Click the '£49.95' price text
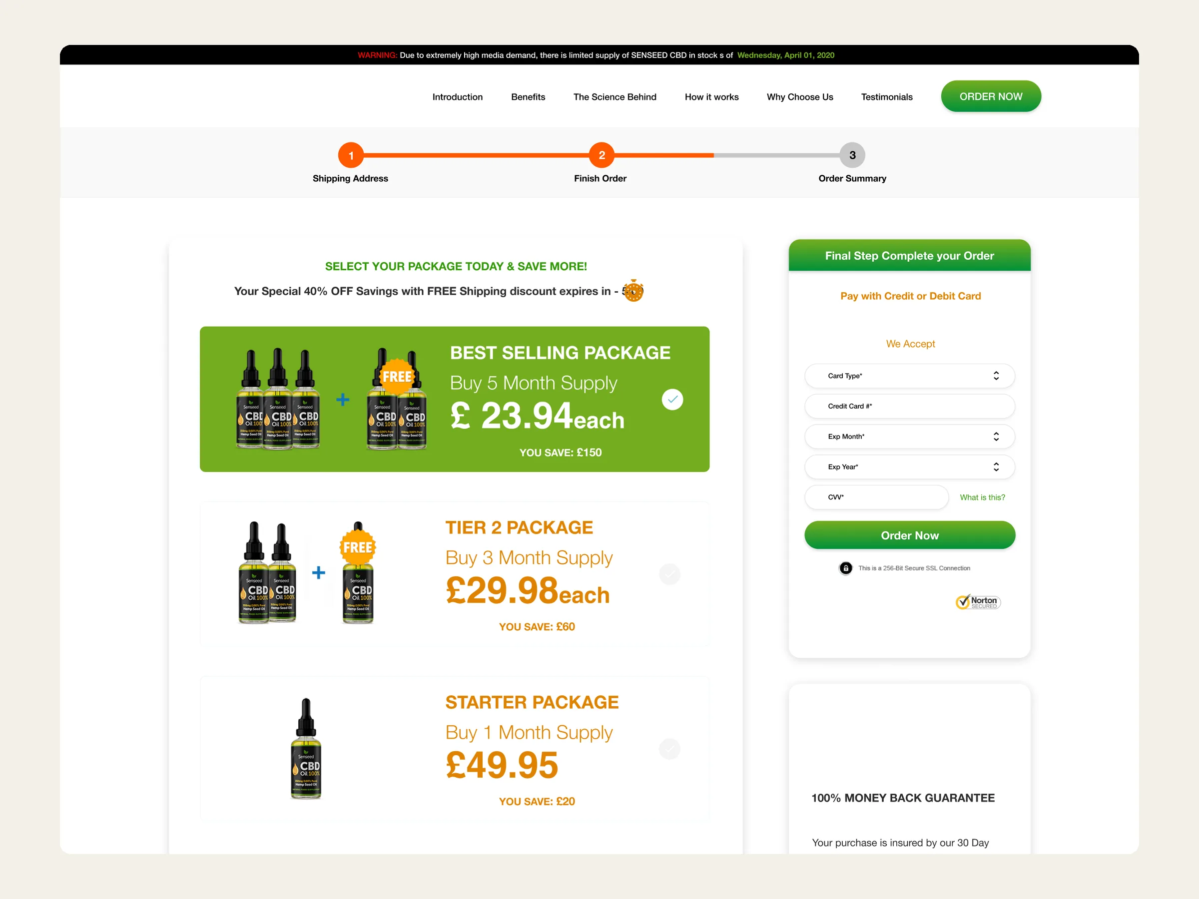Viewport: 1199px width, 899px height. [x=502, y=765]
